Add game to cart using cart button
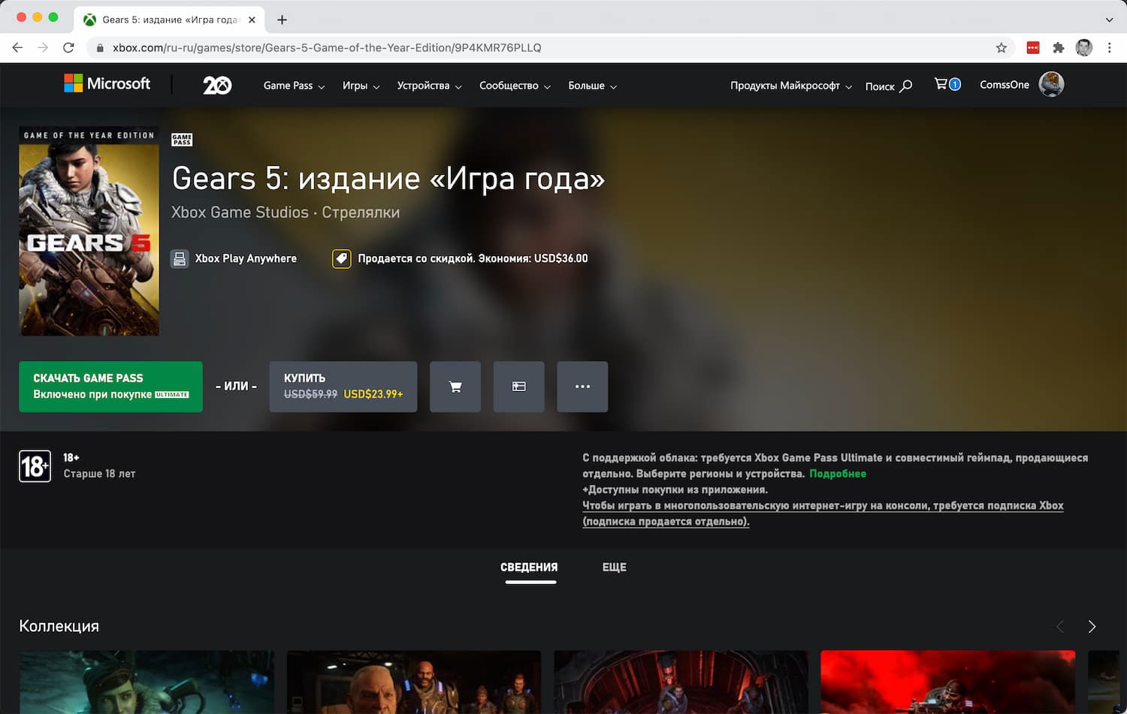Viewport: 1127px width, 714px height. tap(455, 387)
